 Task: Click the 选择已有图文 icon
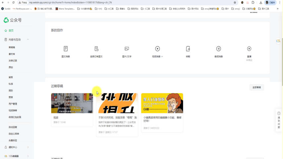pyautogui.click(x=96, y=49)
